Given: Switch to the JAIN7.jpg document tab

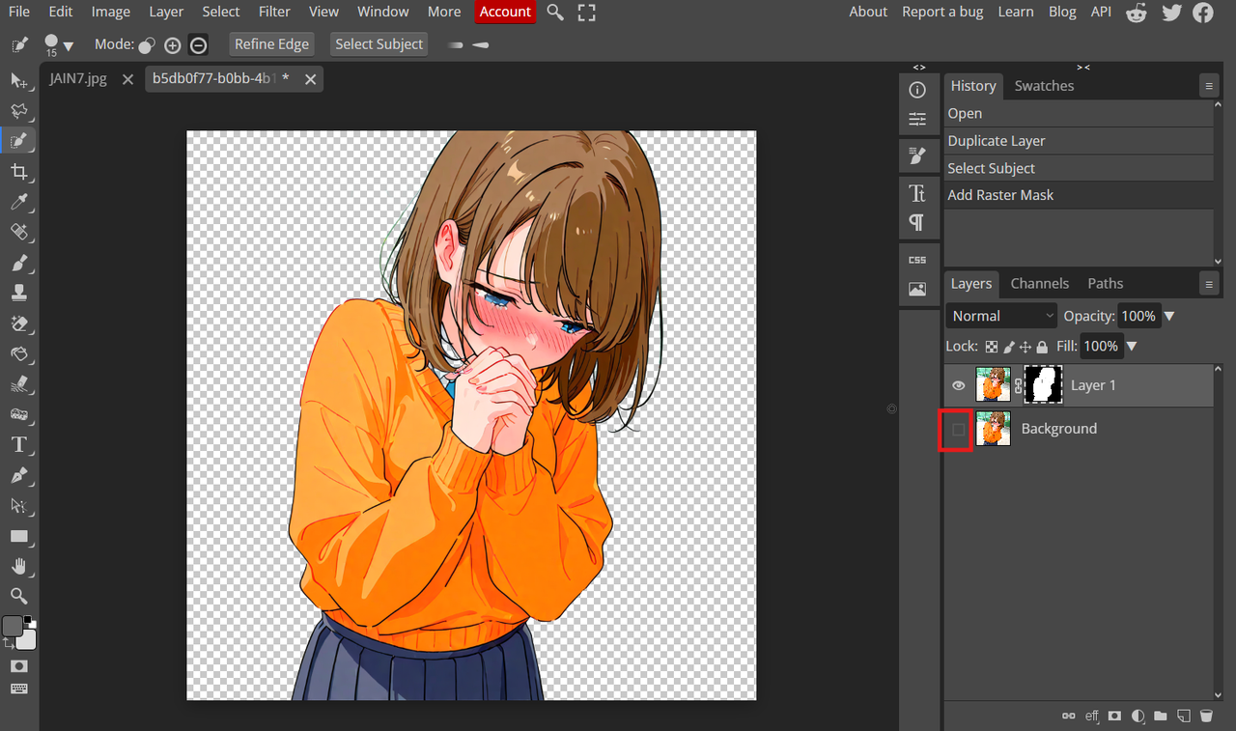Looking at the screenshot, I should click(x=78, y=79).
